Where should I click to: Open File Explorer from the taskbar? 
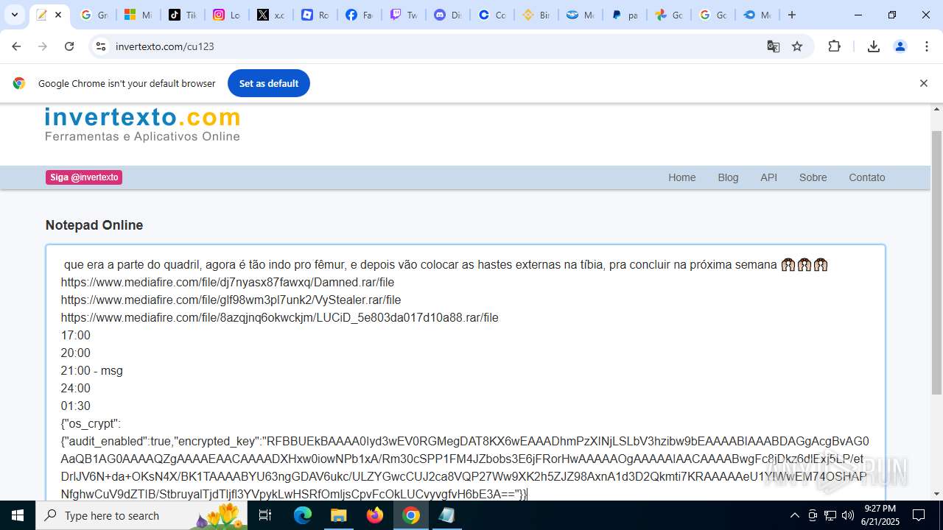pos(339,515)
